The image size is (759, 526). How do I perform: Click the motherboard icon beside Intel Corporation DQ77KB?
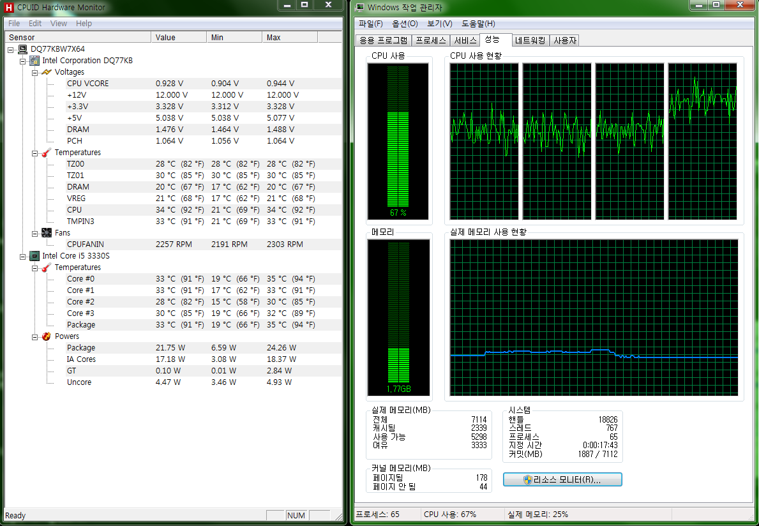34,61
